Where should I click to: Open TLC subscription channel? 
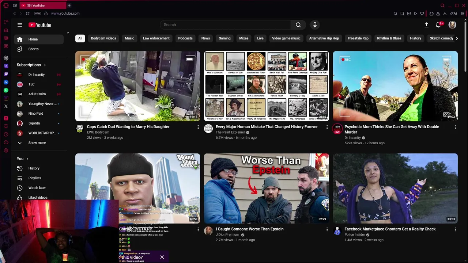(x=39, y=84)
